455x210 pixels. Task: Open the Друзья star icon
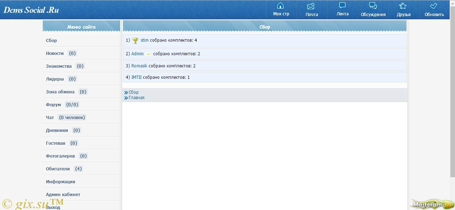pos(403,6)
